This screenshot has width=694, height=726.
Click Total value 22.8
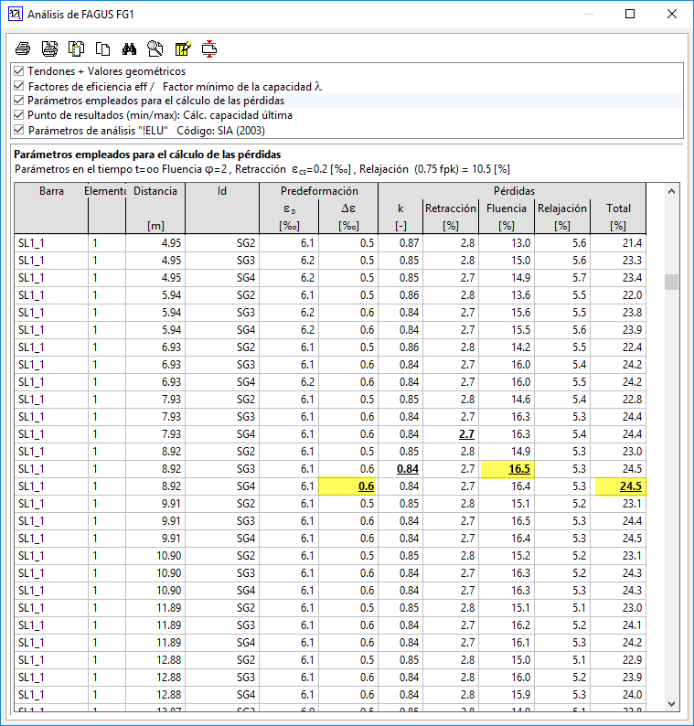[632, 400]
